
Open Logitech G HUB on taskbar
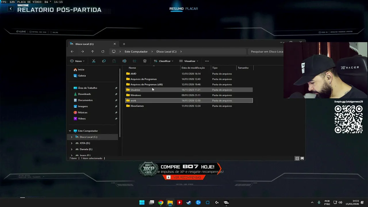pos(217,202)
